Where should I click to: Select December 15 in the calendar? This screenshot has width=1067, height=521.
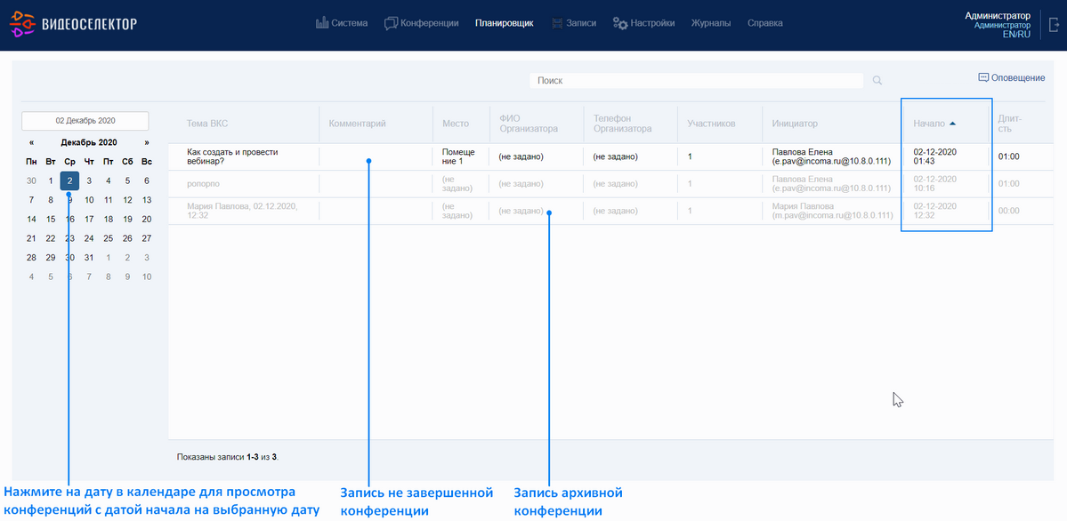click(x=51, y=219)
